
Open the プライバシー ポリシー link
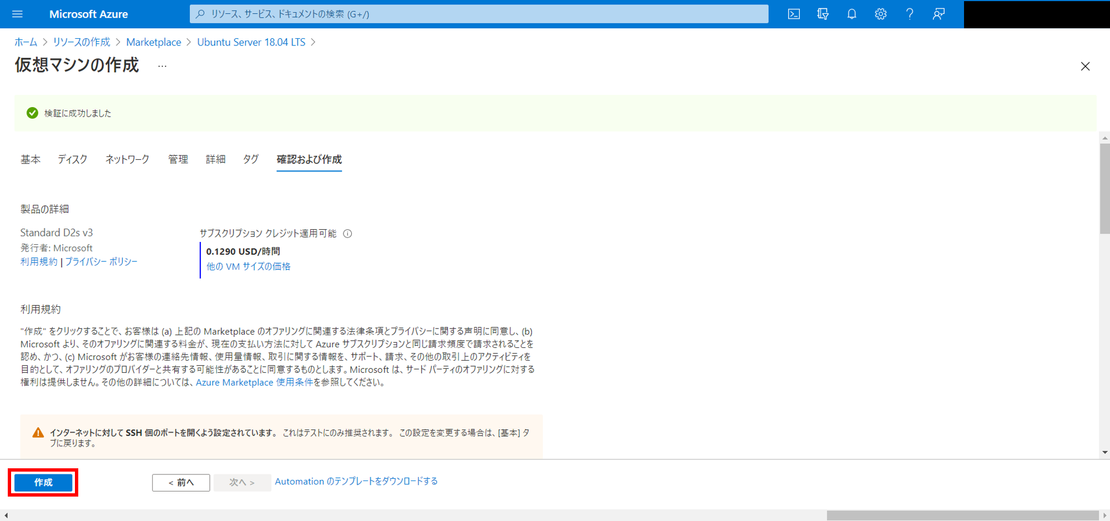pyautogui.click(x=102, y=262)
